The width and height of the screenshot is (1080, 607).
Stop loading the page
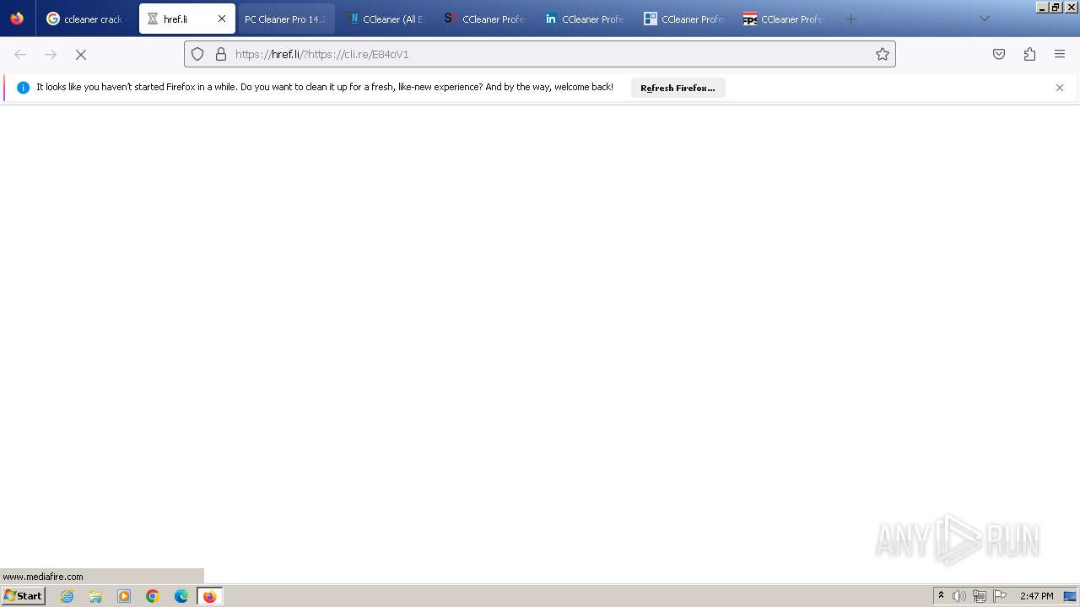[81, 54]
